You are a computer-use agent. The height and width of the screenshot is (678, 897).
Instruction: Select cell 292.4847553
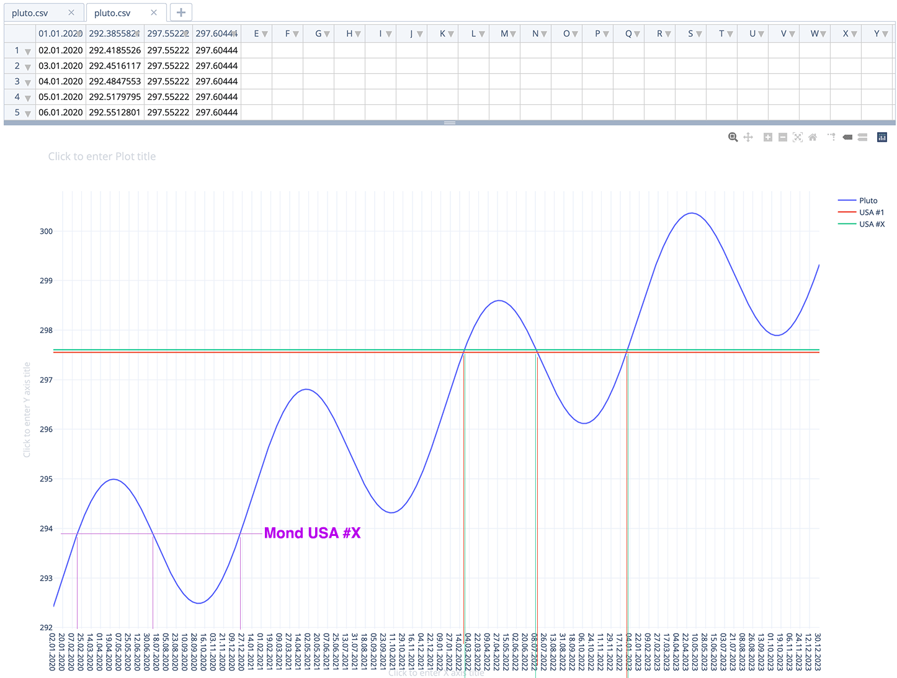[x=115, y=81]
